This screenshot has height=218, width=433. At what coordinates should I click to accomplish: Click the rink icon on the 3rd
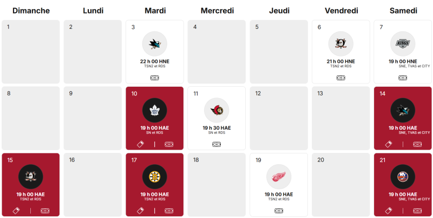[155, 78]
